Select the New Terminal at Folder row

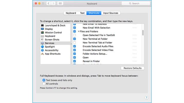[107, 39]
